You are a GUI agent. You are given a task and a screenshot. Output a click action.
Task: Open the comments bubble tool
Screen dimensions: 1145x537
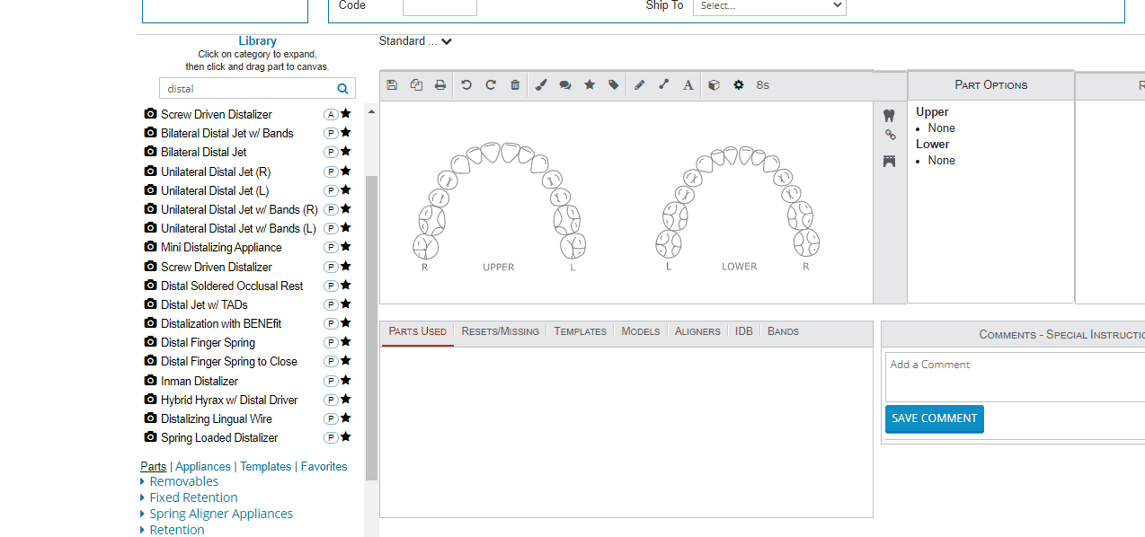point(565,85)
